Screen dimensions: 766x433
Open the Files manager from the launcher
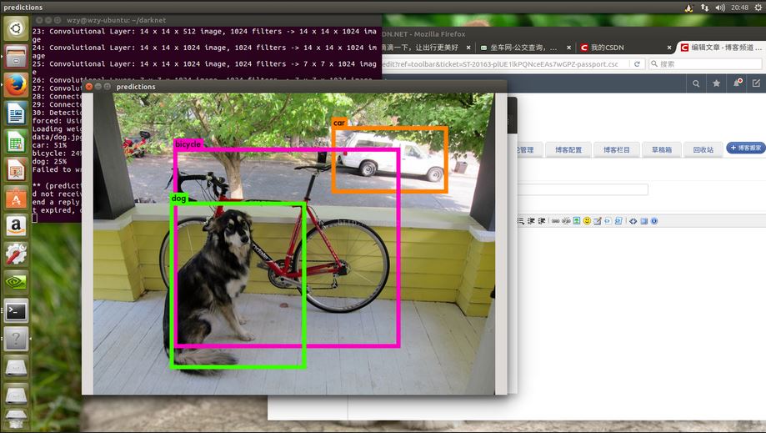coord(16,57)
